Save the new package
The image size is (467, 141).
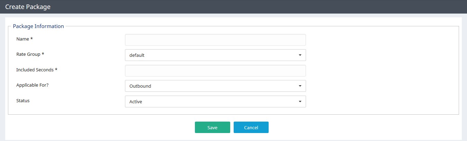tap(213, 127)
